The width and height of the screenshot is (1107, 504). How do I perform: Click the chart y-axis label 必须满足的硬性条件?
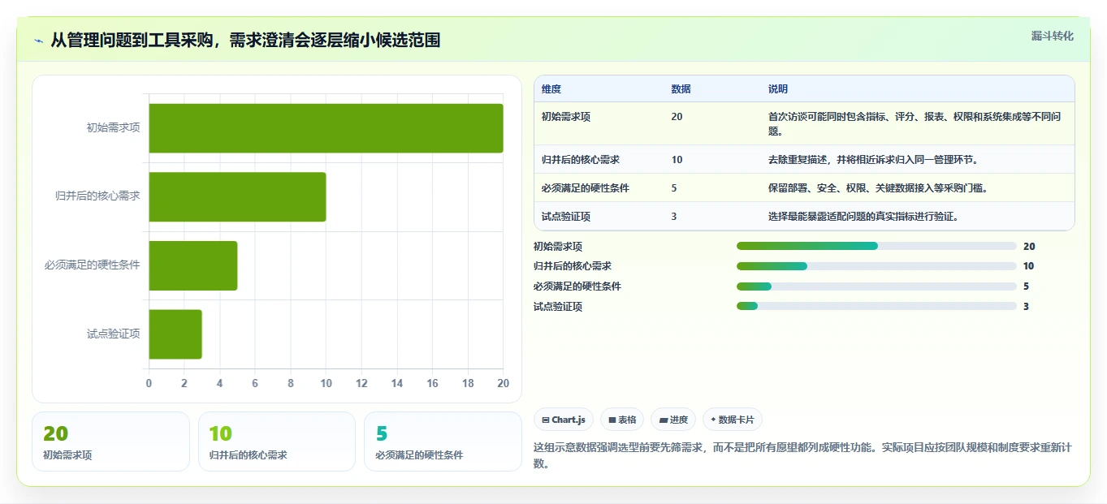[x=93, y=265]
